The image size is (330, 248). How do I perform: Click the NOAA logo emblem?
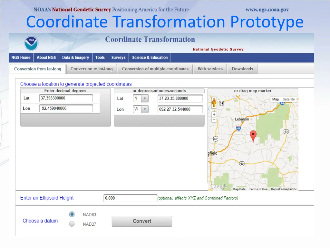coord(31,43)
